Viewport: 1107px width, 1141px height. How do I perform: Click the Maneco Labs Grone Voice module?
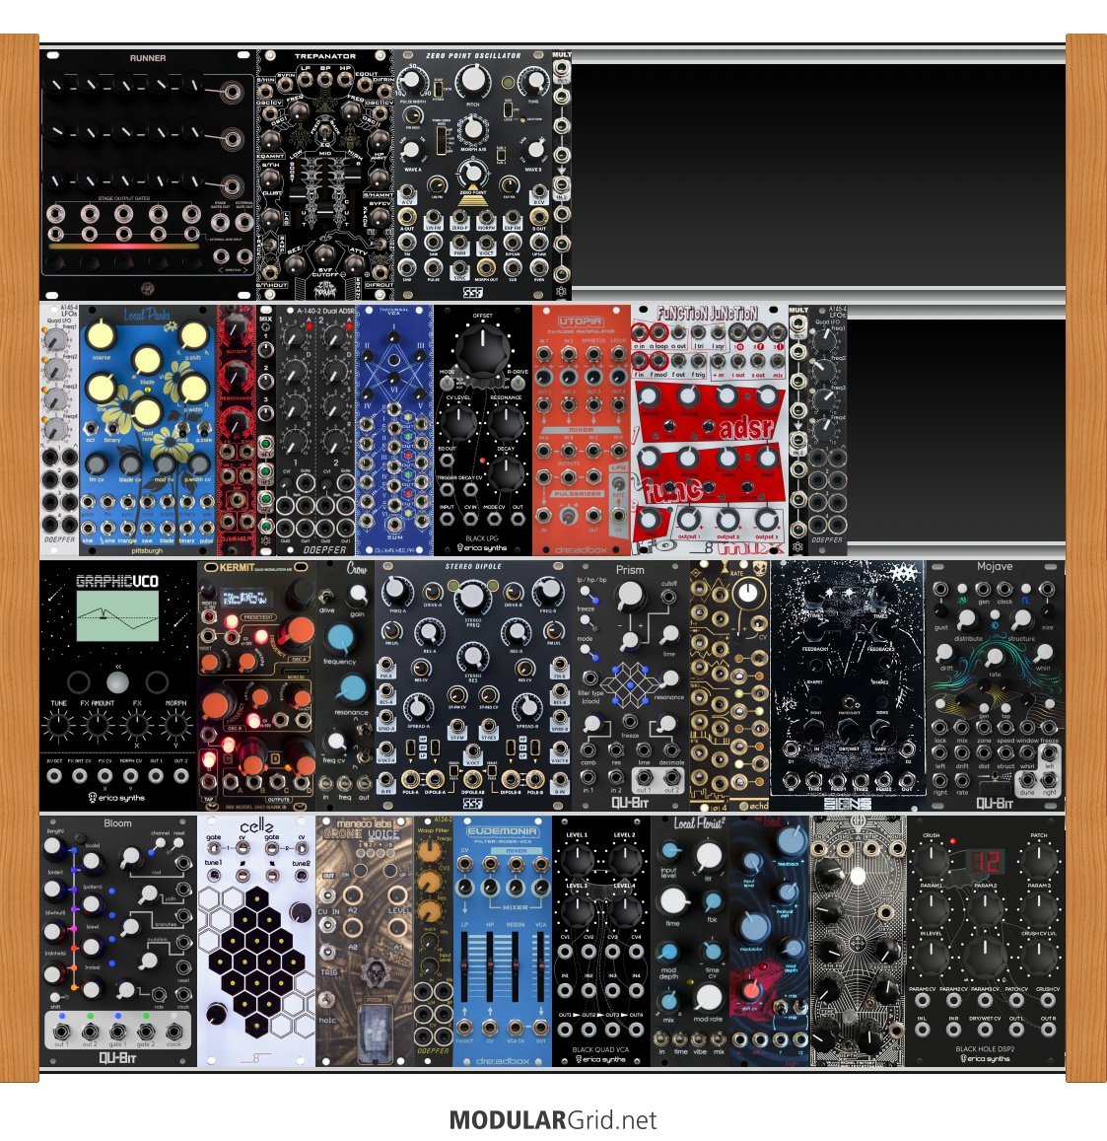pyautogui.click(x=365, y=941)
